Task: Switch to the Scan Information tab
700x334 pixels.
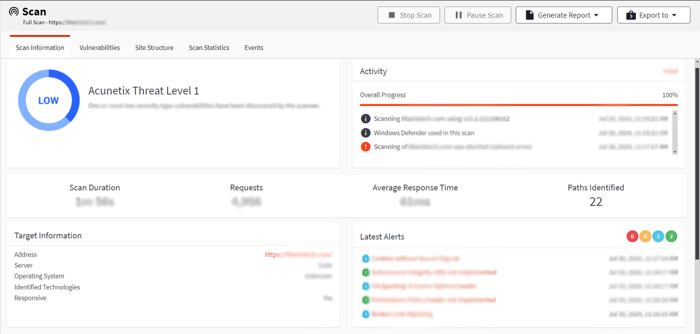Action: [40, 48]
